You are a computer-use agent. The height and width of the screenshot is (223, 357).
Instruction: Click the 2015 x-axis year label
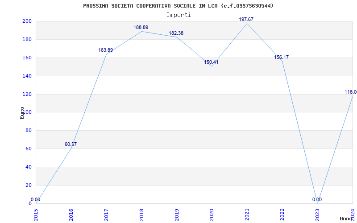pyautogui.click(x=36, y=214)
